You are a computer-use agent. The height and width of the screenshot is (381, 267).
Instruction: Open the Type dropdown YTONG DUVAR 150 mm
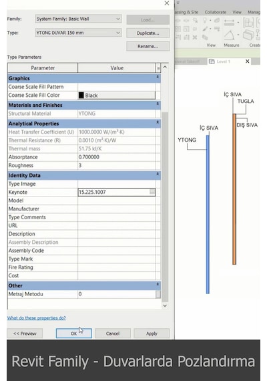78,33
